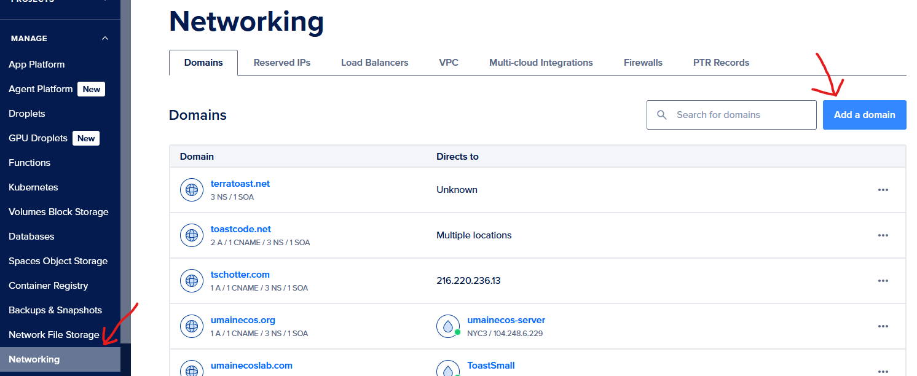This screenshot has height=376, width=917.
Task: Open App Platform in the sidebar
Action: 37,65
